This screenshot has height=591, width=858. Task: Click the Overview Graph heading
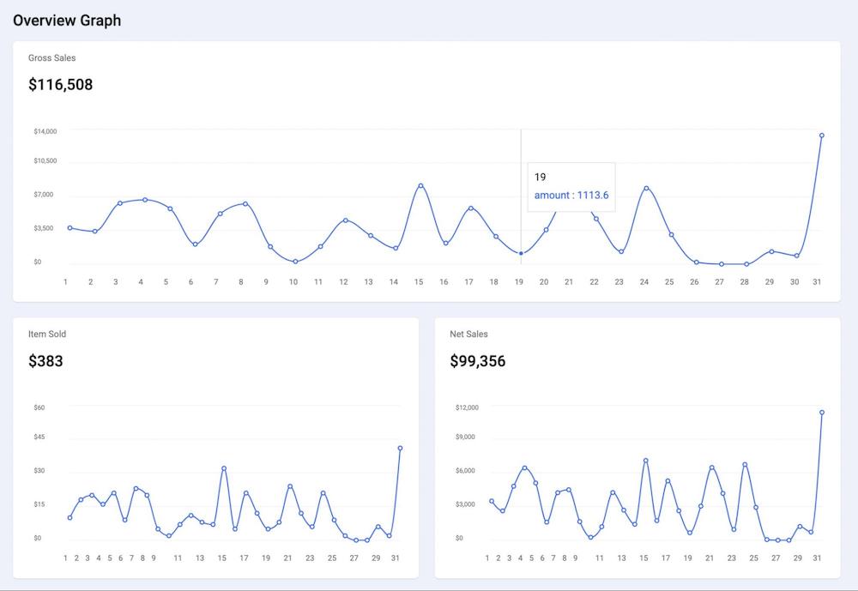(x=67, y=21)
